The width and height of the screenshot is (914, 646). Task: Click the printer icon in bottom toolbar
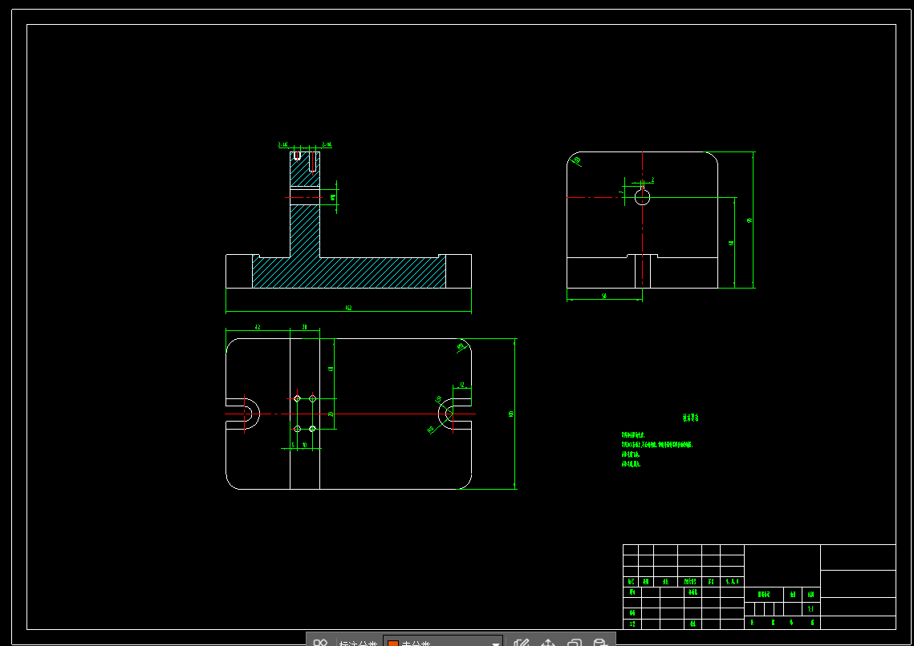[600, 643]
